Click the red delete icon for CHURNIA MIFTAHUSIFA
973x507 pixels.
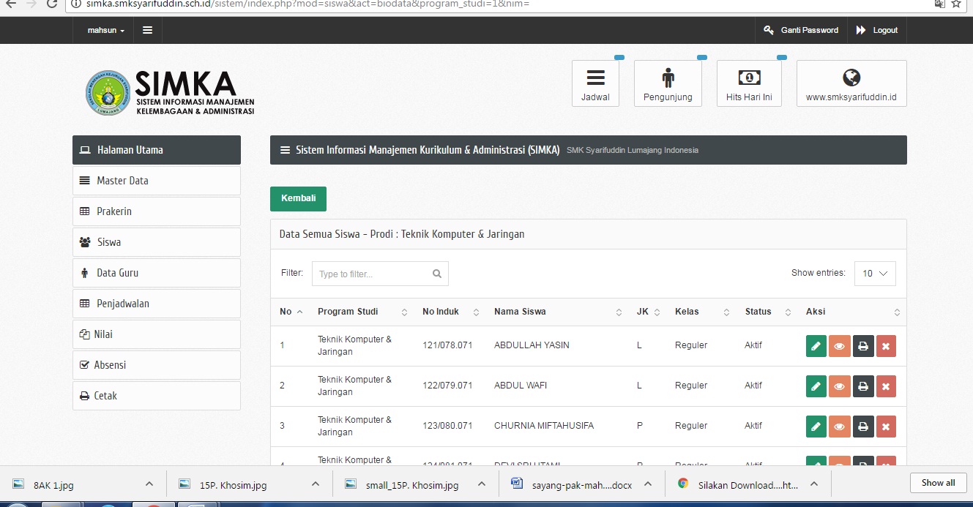pos(886,427)
